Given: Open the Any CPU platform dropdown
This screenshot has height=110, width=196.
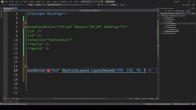Looking at the screenshot, I should (41, 5).
